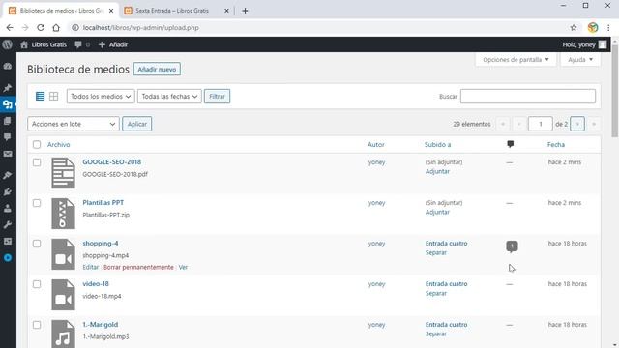Click the browser address bar

(x=316, y=28)
